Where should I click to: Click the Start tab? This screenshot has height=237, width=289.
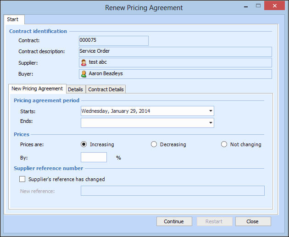click(13, 19)
